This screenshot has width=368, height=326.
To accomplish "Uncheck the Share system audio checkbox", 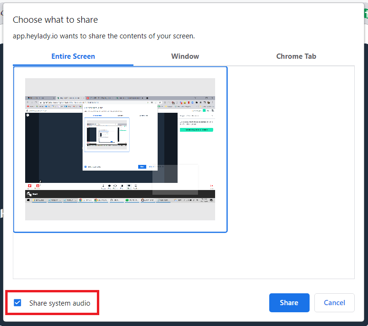I will tap(18, 303).
